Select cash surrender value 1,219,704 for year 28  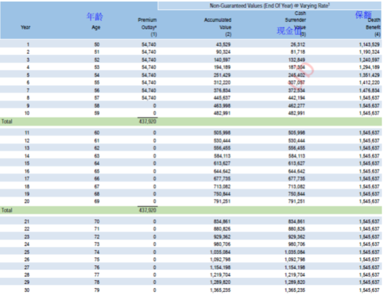pos(295,275)
